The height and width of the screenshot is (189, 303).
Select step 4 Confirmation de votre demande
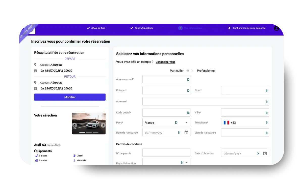[x=246, y=28]
